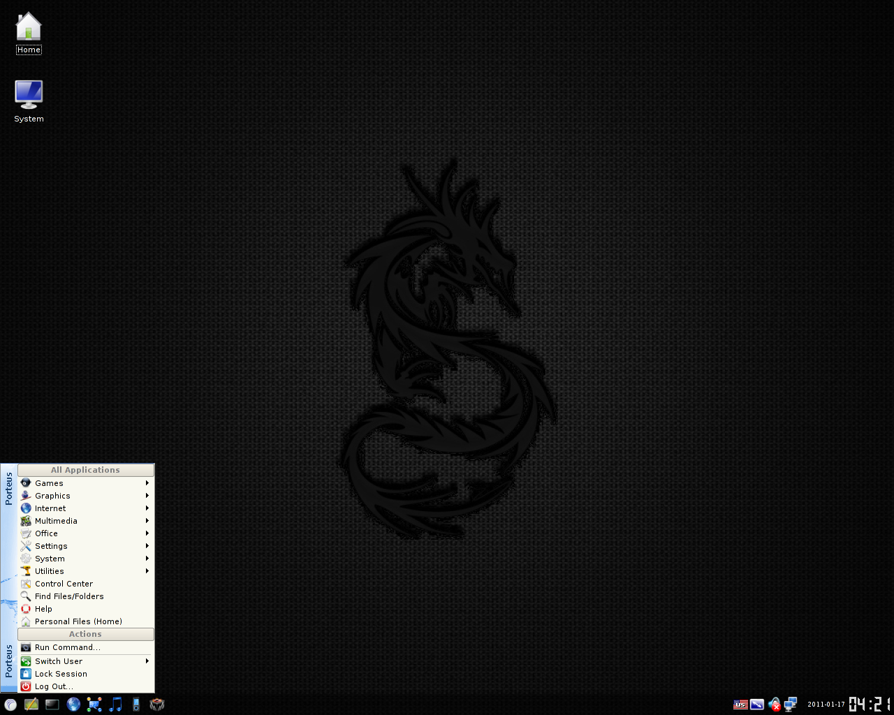Viewport: 894px width, 715px height.
Task: Open the terminal icon in the taskbar
Action: (52, 705)
